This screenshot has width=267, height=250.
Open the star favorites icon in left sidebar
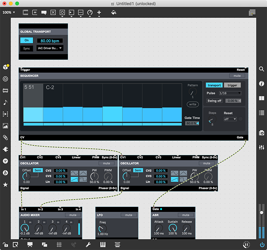pos(5,185)
